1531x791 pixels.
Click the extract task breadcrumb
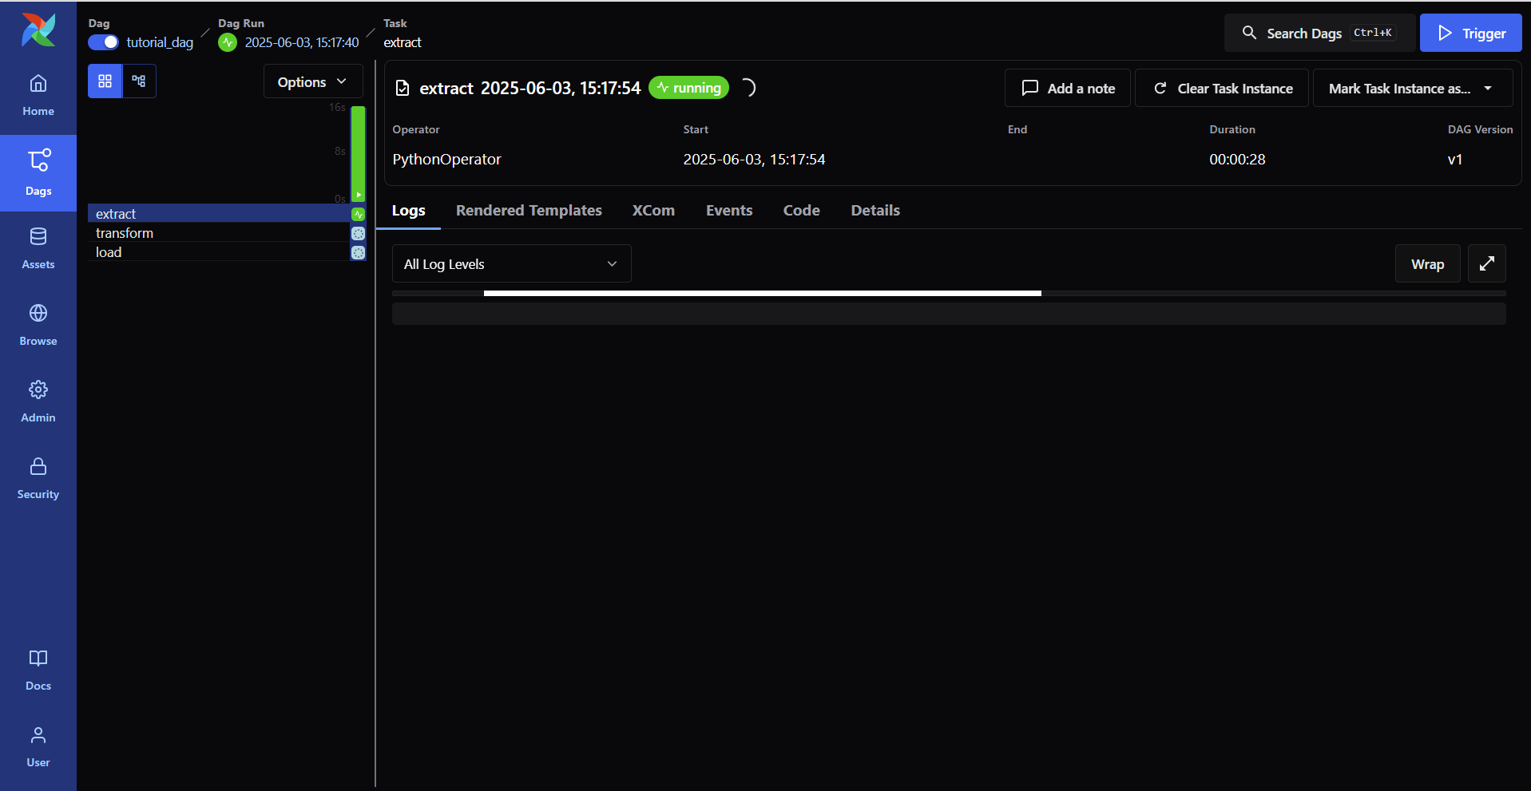tap(403, 42)
